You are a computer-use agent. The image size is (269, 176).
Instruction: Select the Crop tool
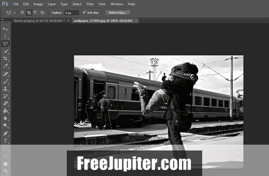click(x=5, y=58)
